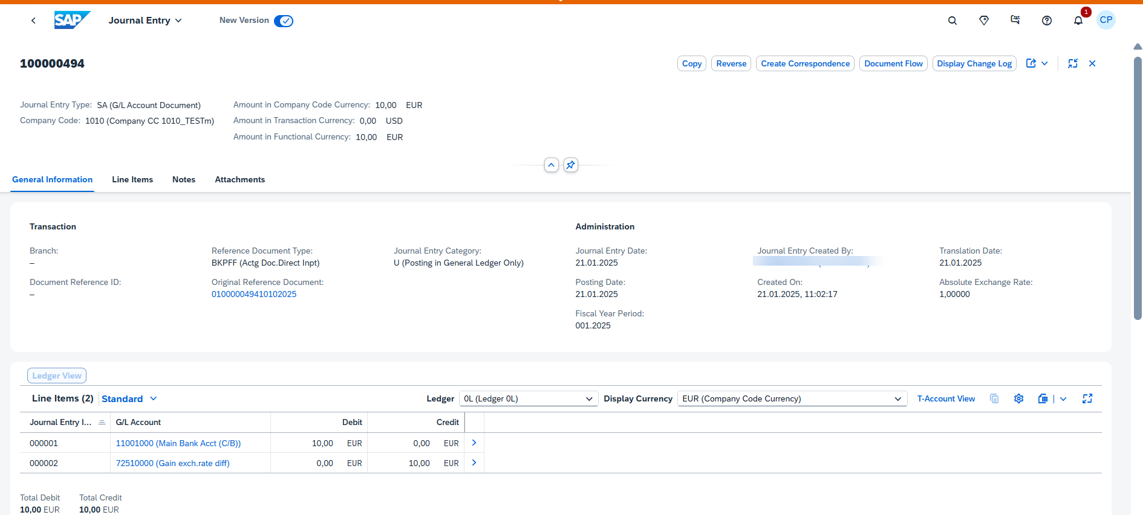Click the Credit column header
The image size is (1143, 515).
(x=415, y=423)
